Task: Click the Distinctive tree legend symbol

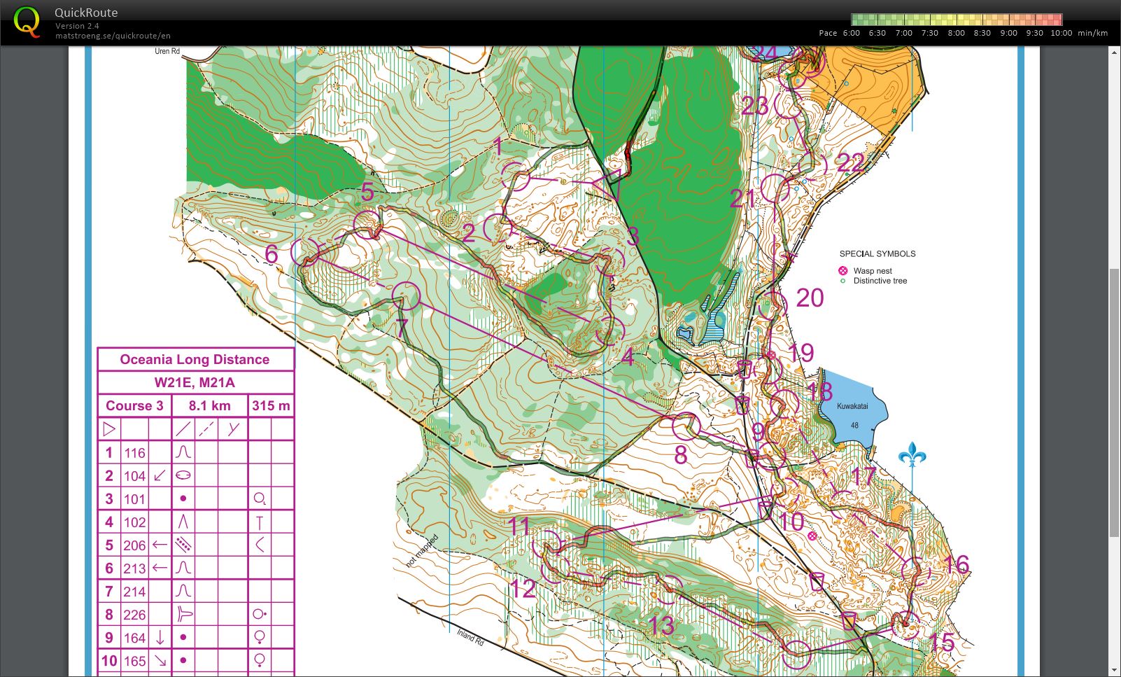Action: pos(843,281)
